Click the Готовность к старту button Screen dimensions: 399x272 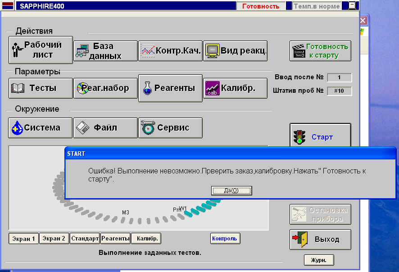coord(320,51)
